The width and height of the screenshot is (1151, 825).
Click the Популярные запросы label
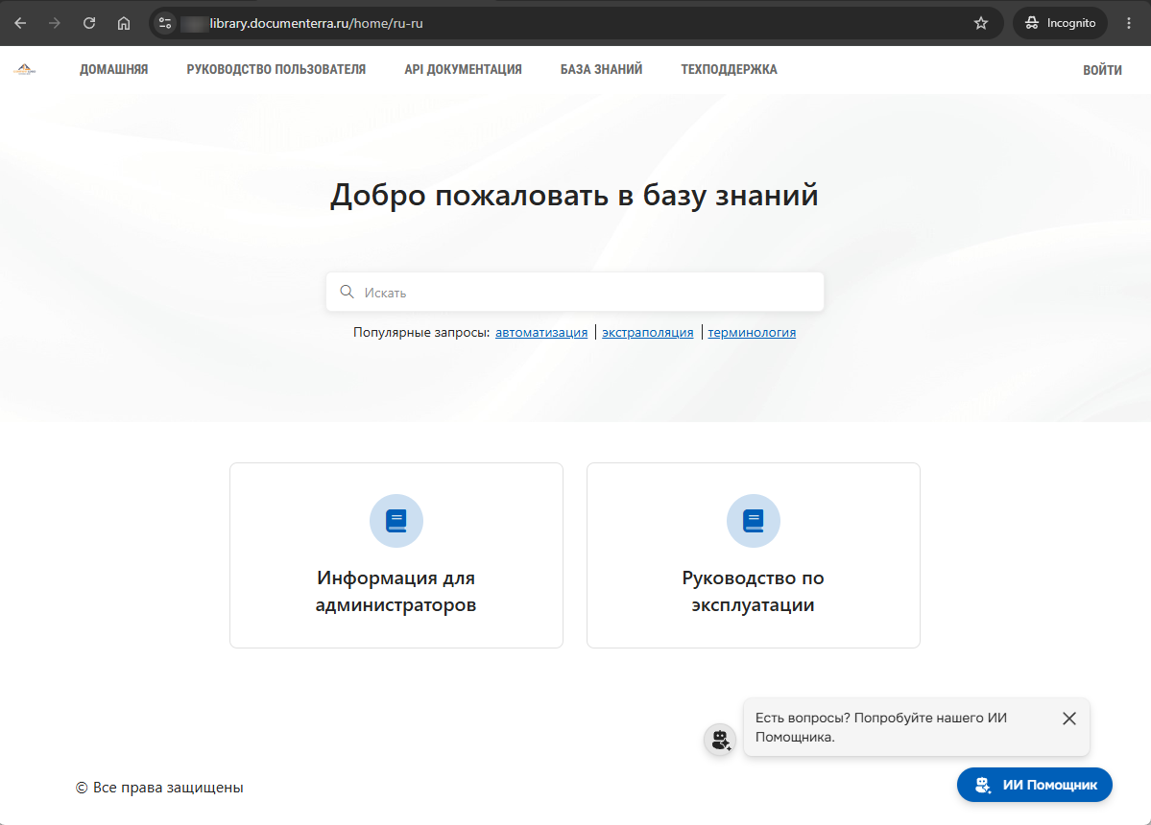pyautogui.click(x=421, y=332)
